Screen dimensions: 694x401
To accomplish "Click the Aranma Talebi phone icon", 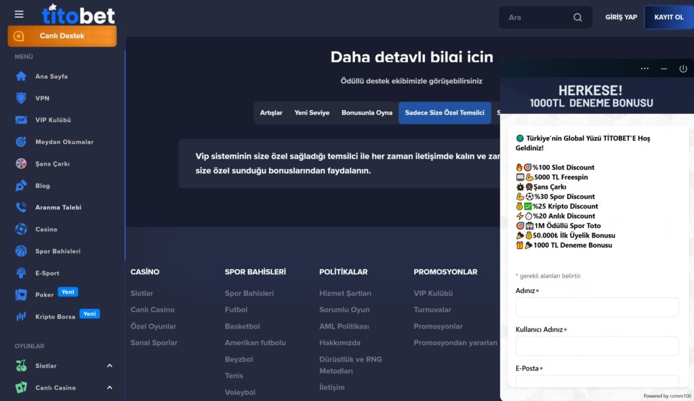I will (21, 208).
